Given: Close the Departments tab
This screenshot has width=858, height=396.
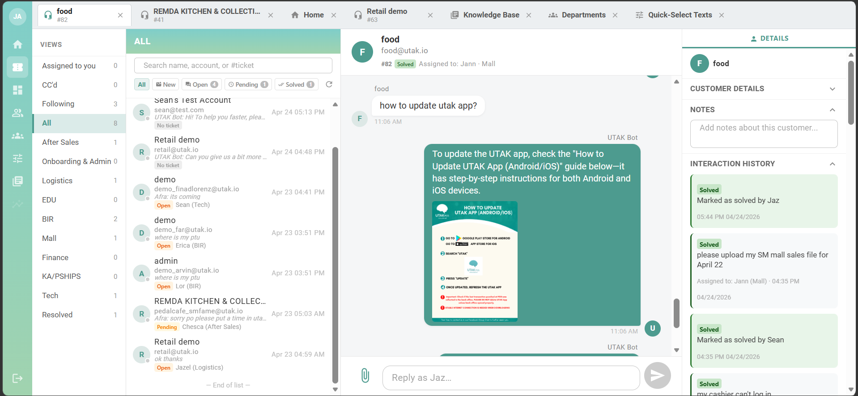Looking at the screenshot, I should (x=615, y=15).
